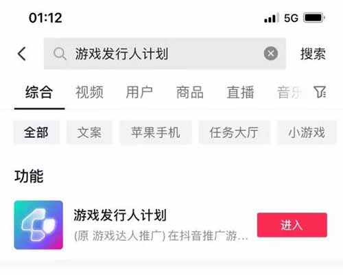Switch to the 用户 tab
The width and height of the screenshot is (343, 275).
pyautogui.click(x=139, y=93)
